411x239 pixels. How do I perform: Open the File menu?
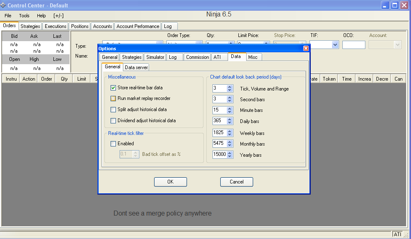pyautogui.click(x=8, y=16)
